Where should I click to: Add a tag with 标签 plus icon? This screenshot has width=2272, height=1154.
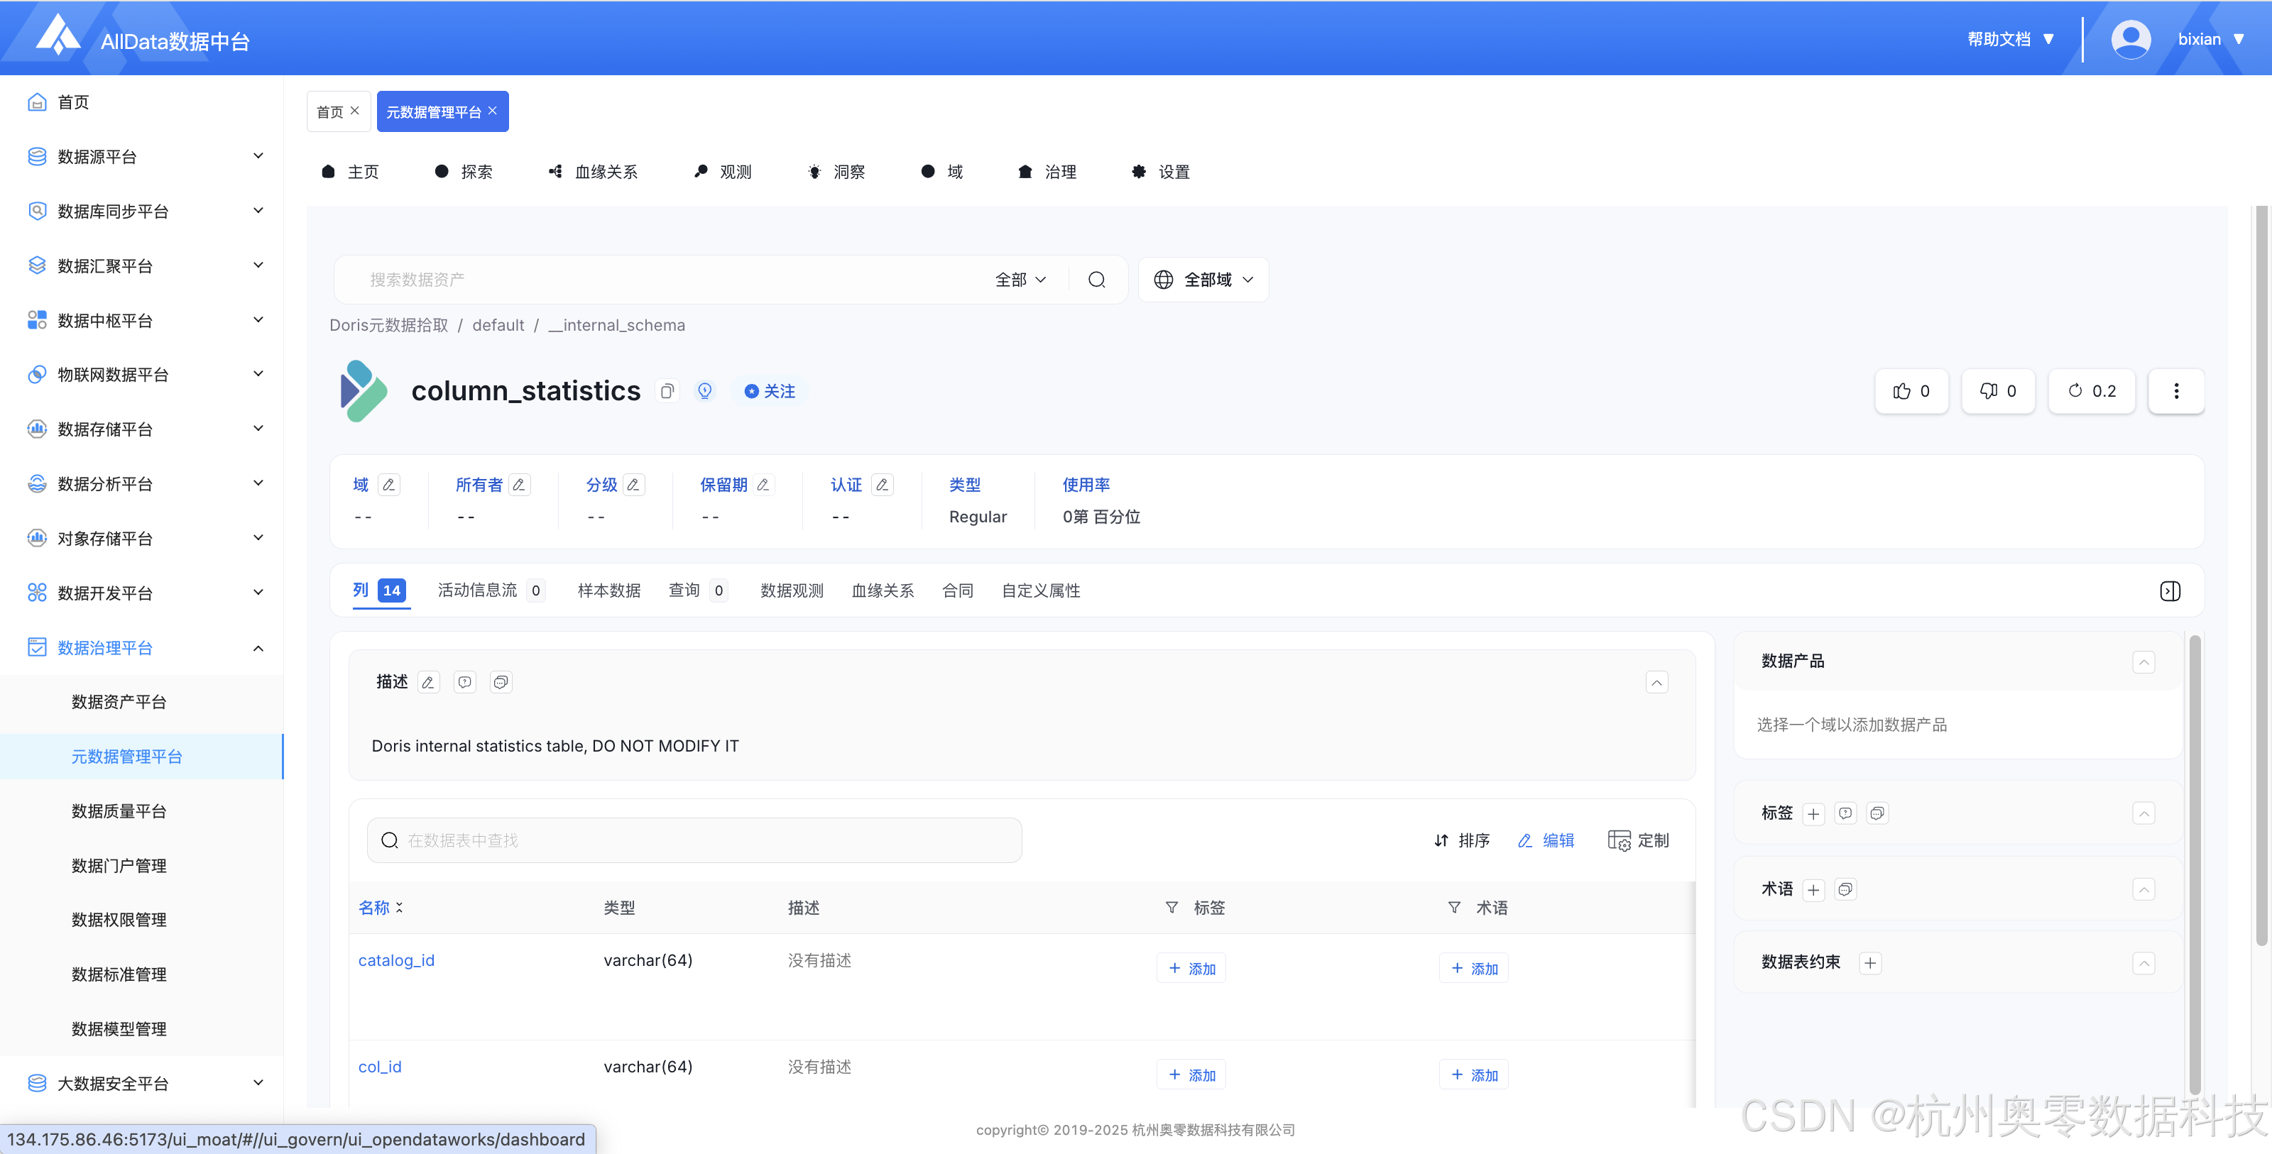tap(1813, 813)
